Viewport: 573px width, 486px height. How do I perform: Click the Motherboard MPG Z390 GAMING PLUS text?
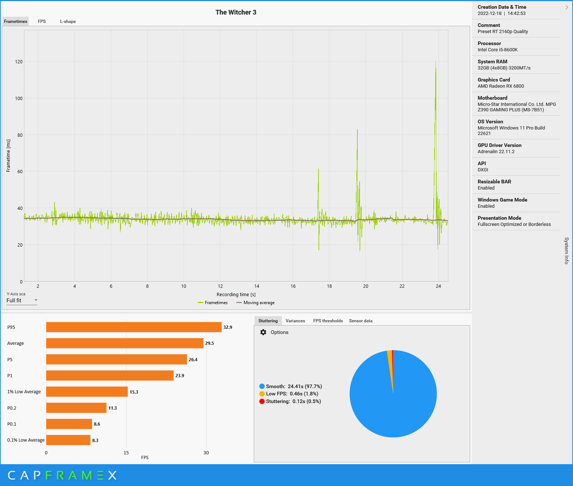click(517, 107)
